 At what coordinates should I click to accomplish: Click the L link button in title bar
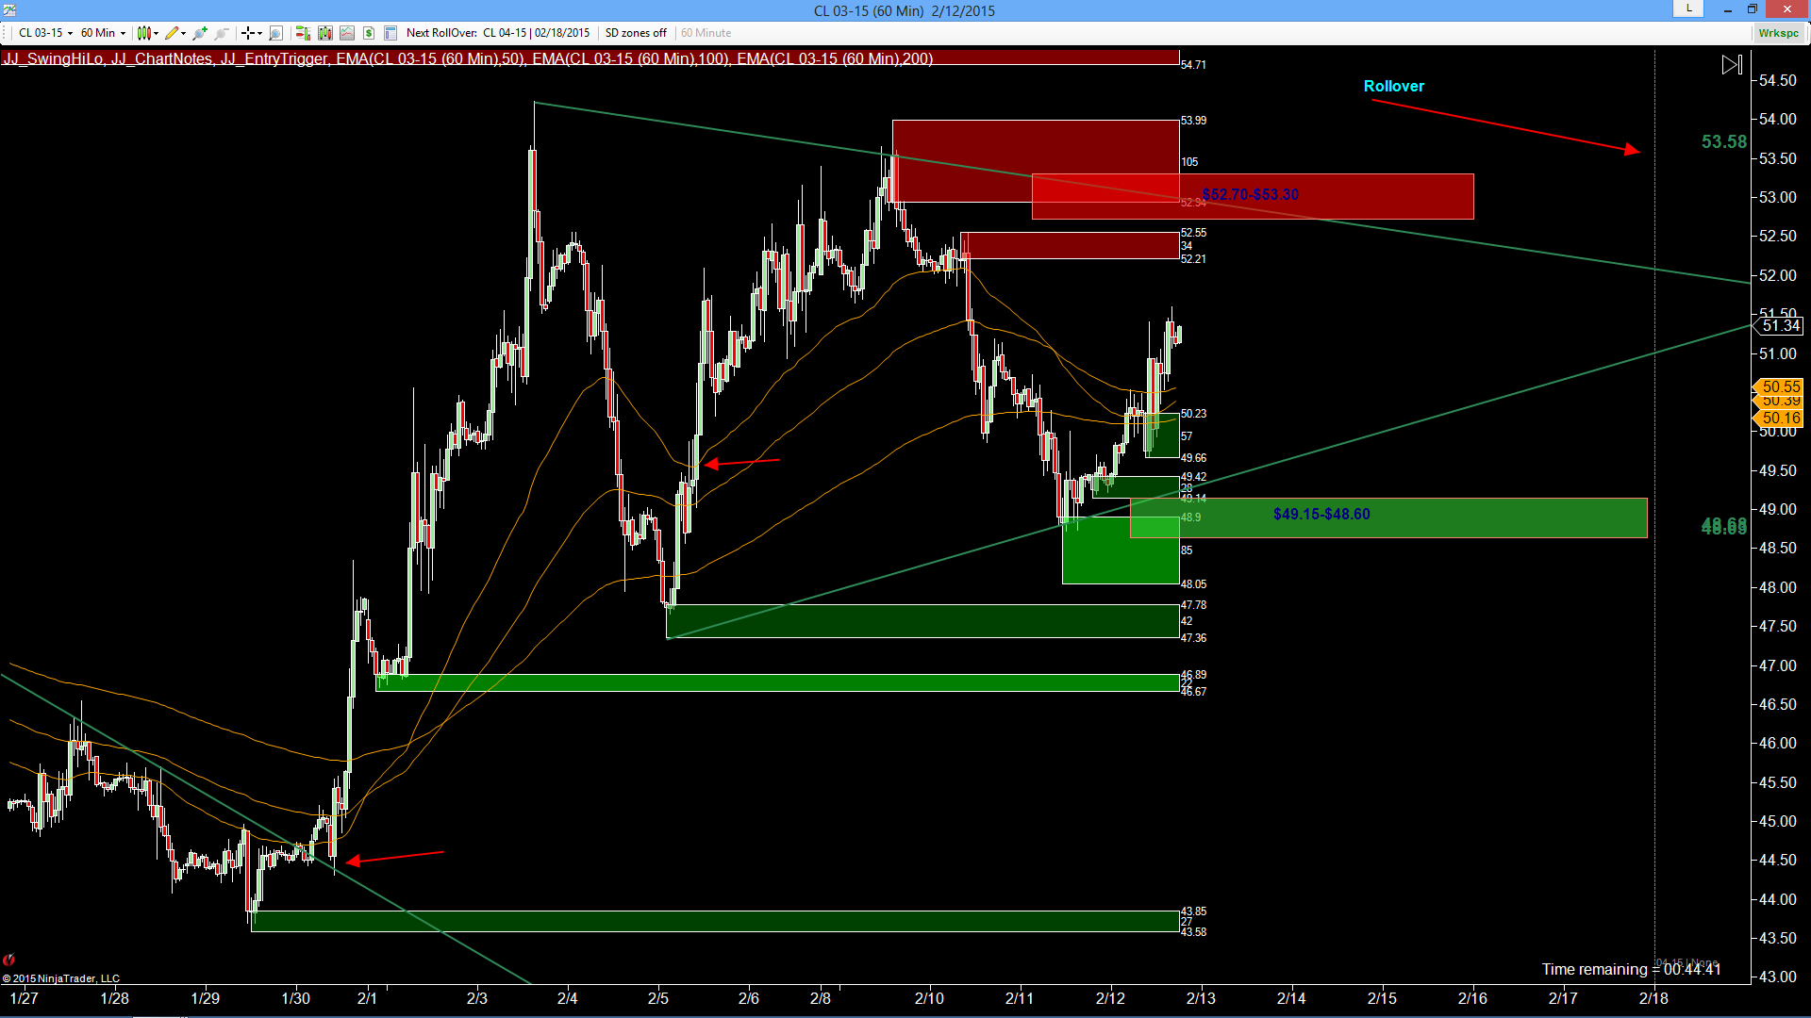[x=1688, y=8]
